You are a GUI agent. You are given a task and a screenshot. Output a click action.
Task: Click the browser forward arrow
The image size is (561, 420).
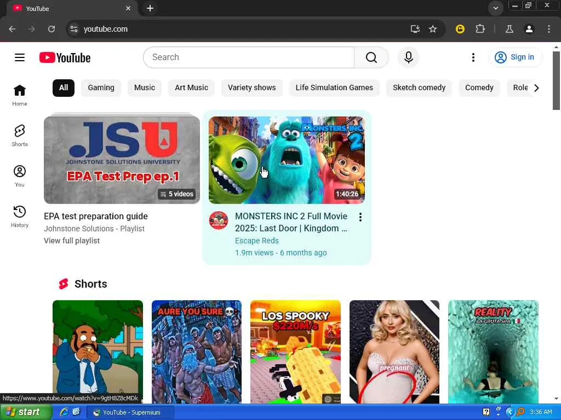coord(32,29)
